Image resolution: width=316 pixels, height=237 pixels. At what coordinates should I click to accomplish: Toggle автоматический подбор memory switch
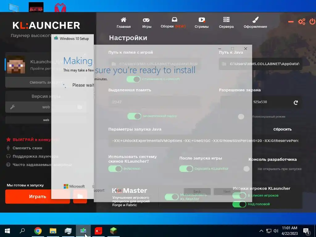click(x=134, y=116)
